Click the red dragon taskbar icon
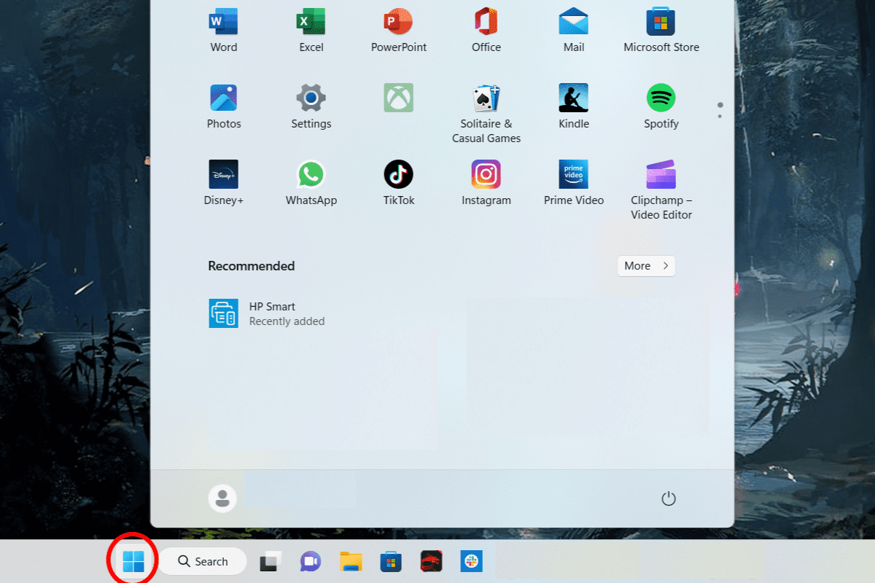 click(431, 561)
